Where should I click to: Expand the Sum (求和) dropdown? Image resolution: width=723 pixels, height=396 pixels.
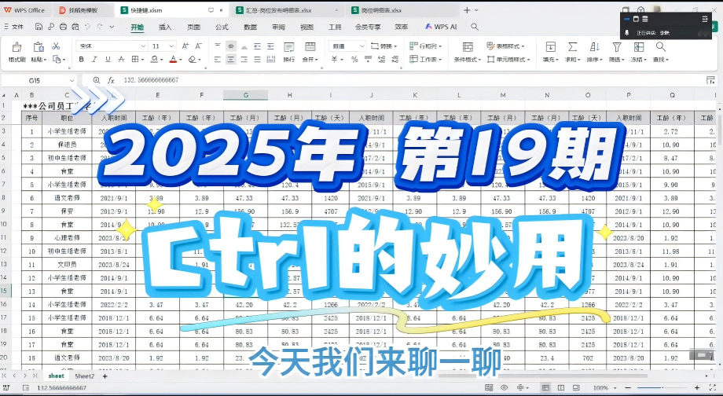point(580,60)
